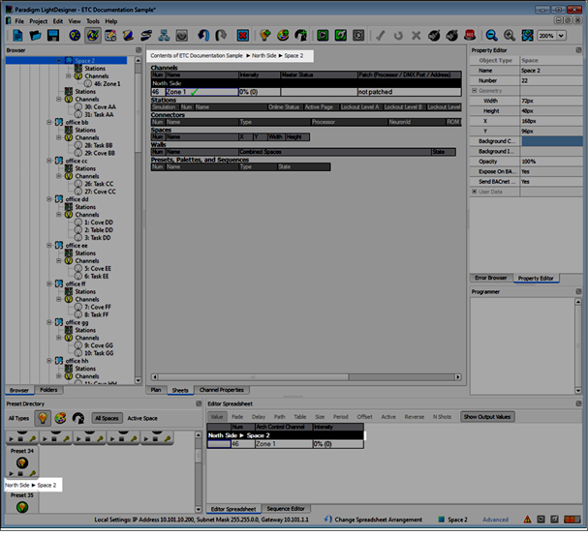Switch to the Channel Properties tab

(222, 390)
